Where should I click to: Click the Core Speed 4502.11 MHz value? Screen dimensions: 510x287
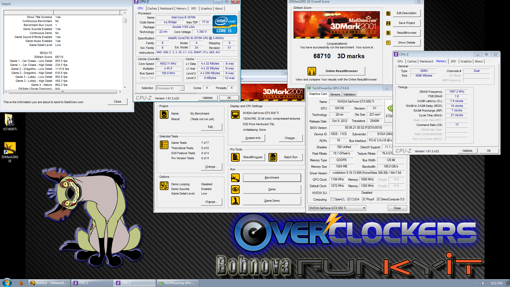[x=168, y=64]
